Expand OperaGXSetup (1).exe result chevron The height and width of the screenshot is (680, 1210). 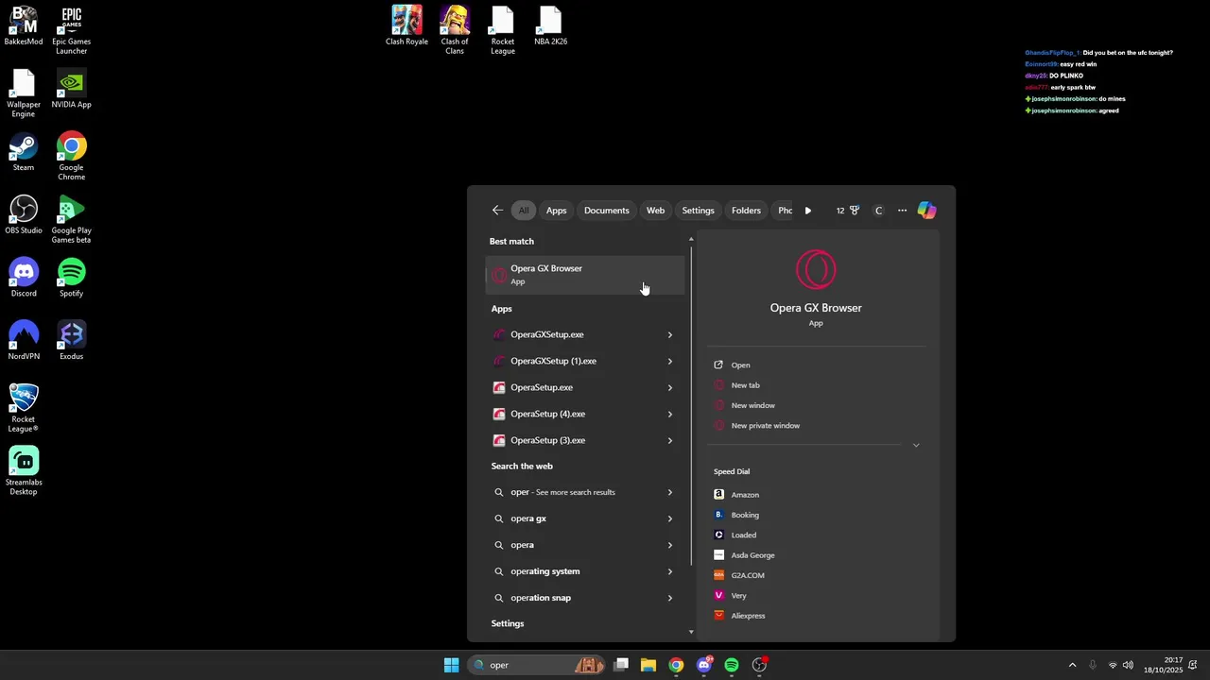click(670, 361)
